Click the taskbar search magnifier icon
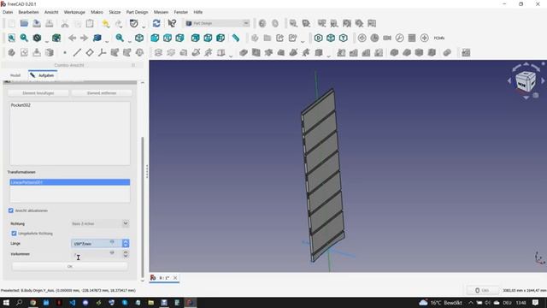This screenshot has height=308, width=547. pyautogui.click(x=19, y=302)
